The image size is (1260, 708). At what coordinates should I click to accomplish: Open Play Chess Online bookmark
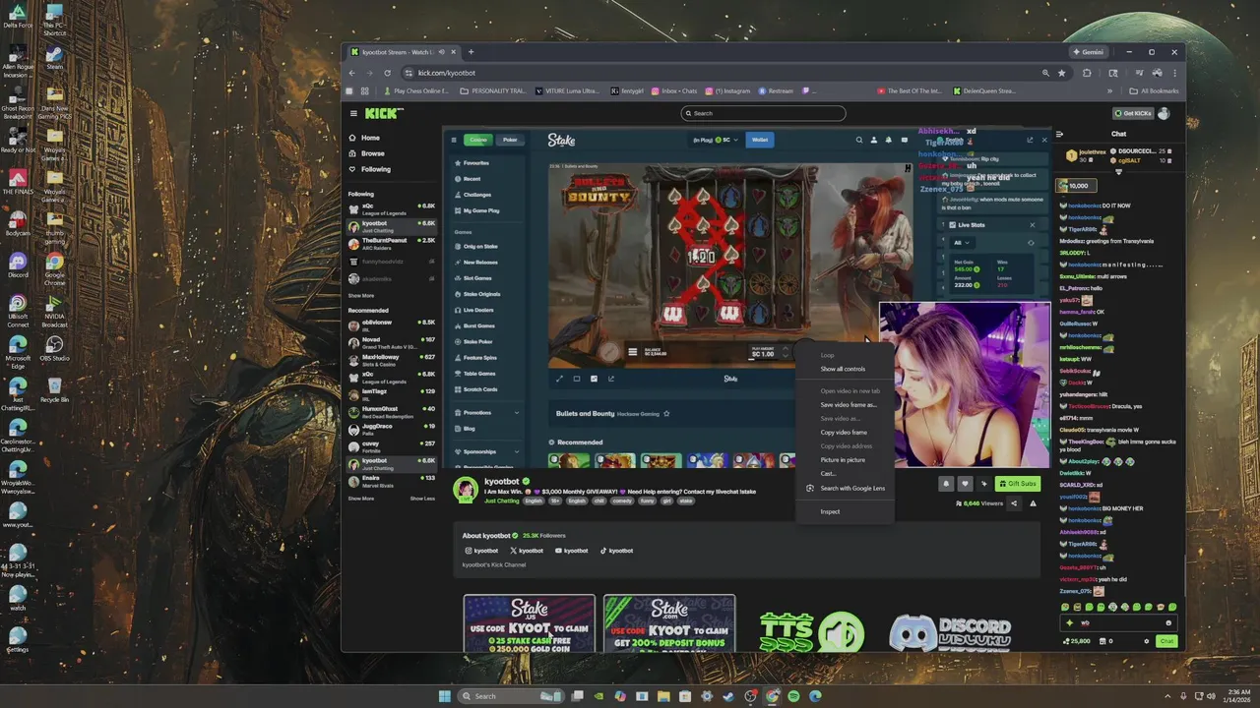pyautogui.click(x=416, y=90)
